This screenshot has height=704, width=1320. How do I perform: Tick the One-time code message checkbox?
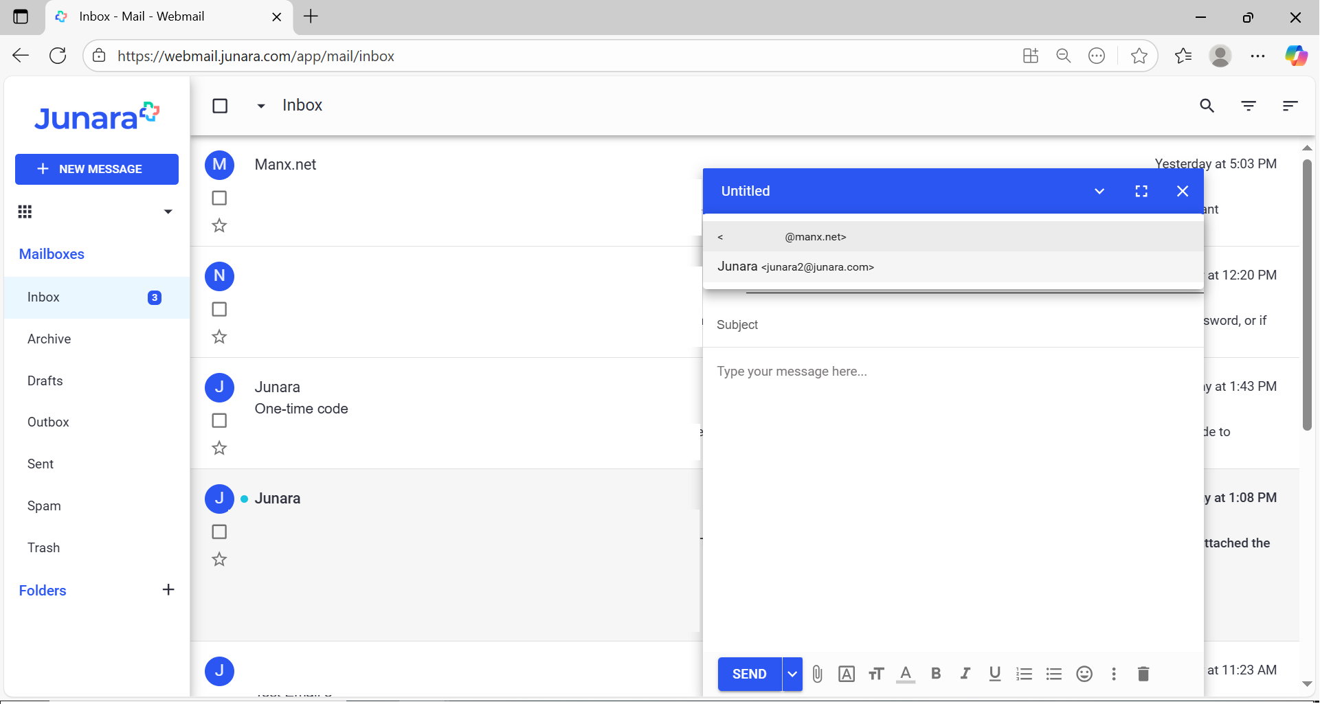point(219,420)
